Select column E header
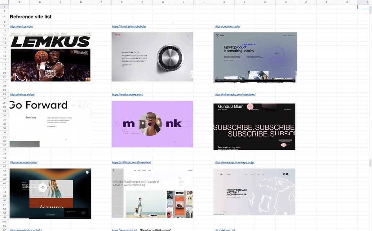 [101, 2]
